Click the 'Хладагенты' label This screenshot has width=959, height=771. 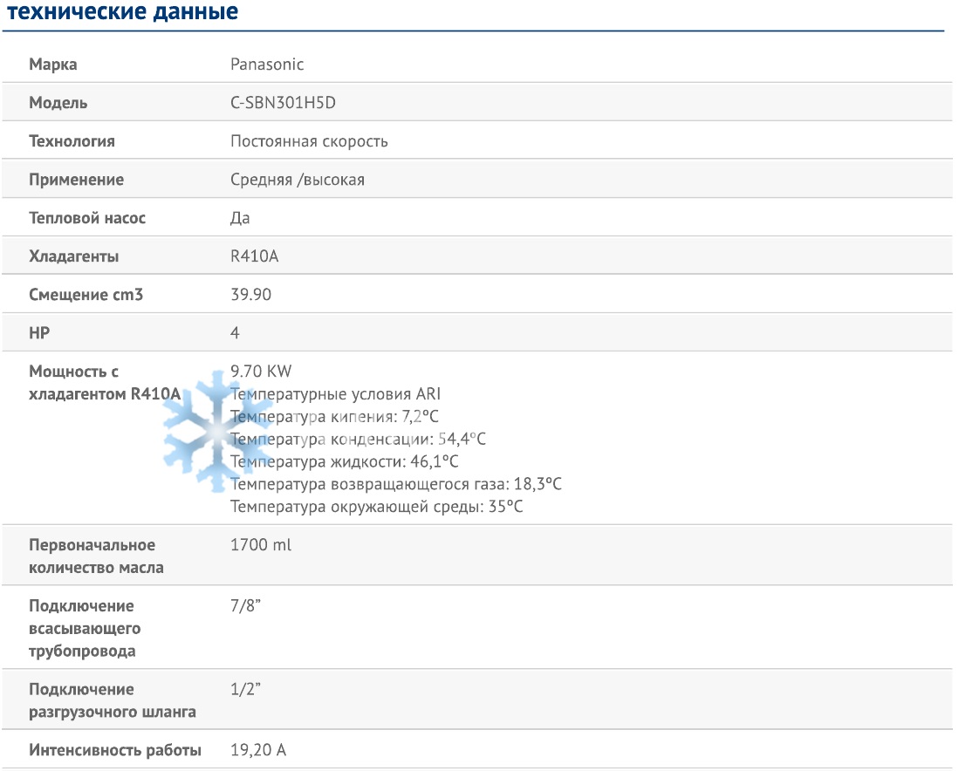74,256
